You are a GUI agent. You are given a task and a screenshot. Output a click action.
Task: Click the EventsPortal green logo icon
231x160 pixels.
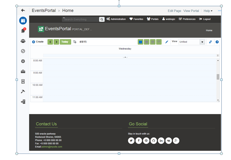(41, 29)
